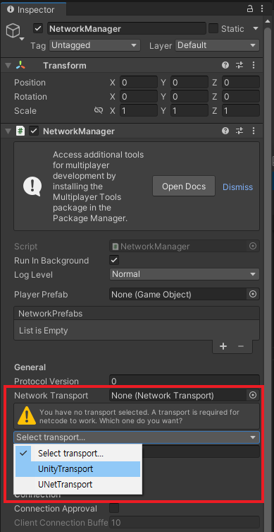Image resolution: width=274 pixels, height=532 pixels.
Task: Open the Static flags dropdown arrow
Action: coord(256,28)
